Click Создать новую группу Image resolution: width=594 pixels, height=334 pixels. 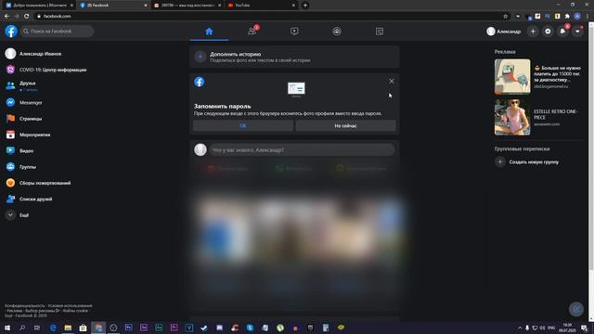[x=534, y=162]
